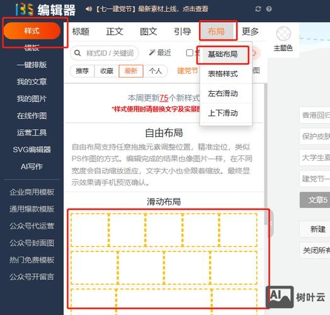Image resolution: width=330 pixels, height=315 pixels.
Task: Insert the five-column sliding layout
Action: (164, 230)
